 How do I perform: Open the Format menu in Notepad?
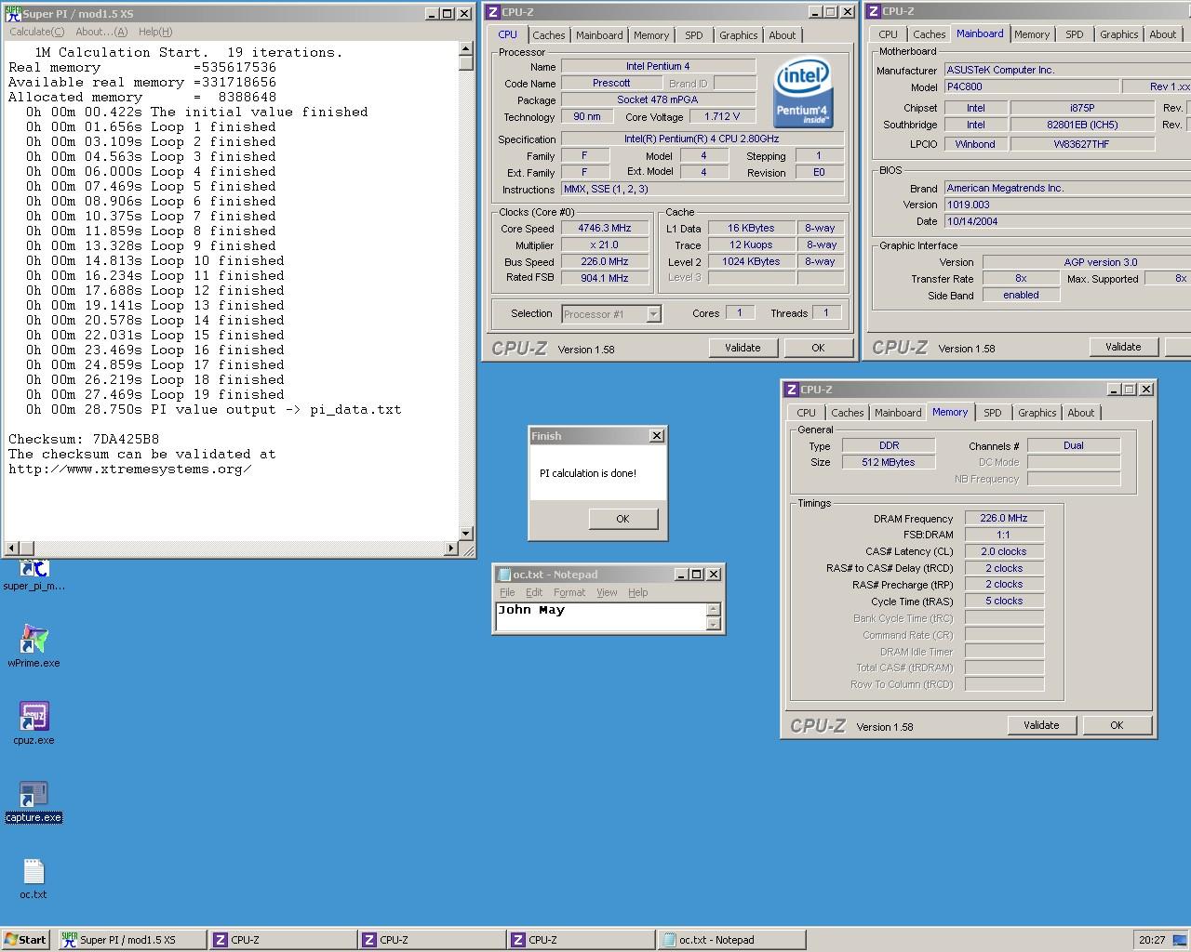(x=569, y=592)
